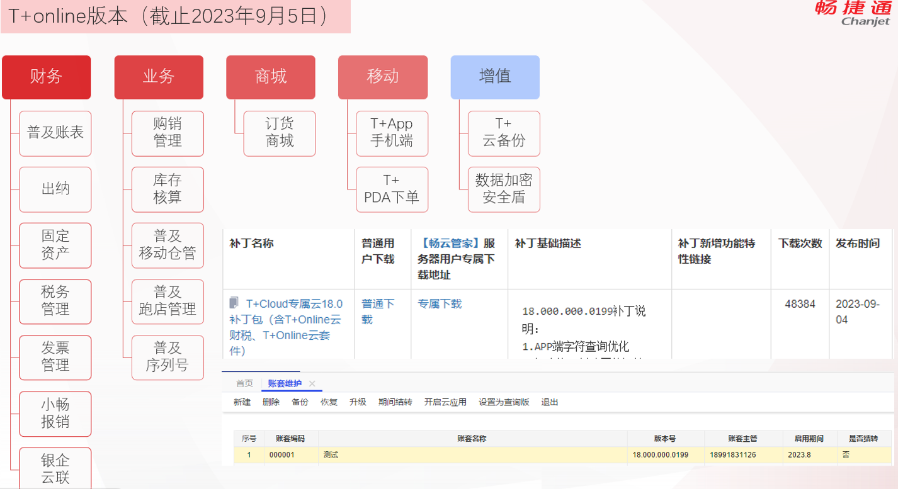Image resolution: width=898 pixels, height=489 pixels.
Task: Click version number cell 18.000.000.0199
Action: tap(665, 454)
